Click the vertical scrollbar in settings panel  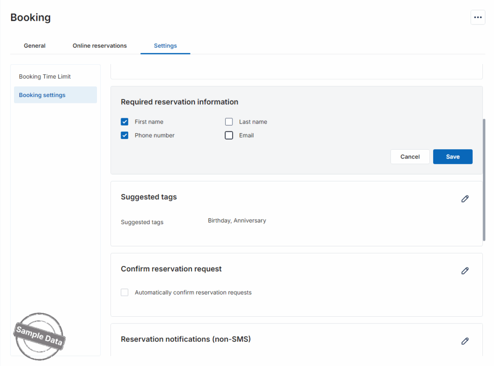click(x=483, y=179)
